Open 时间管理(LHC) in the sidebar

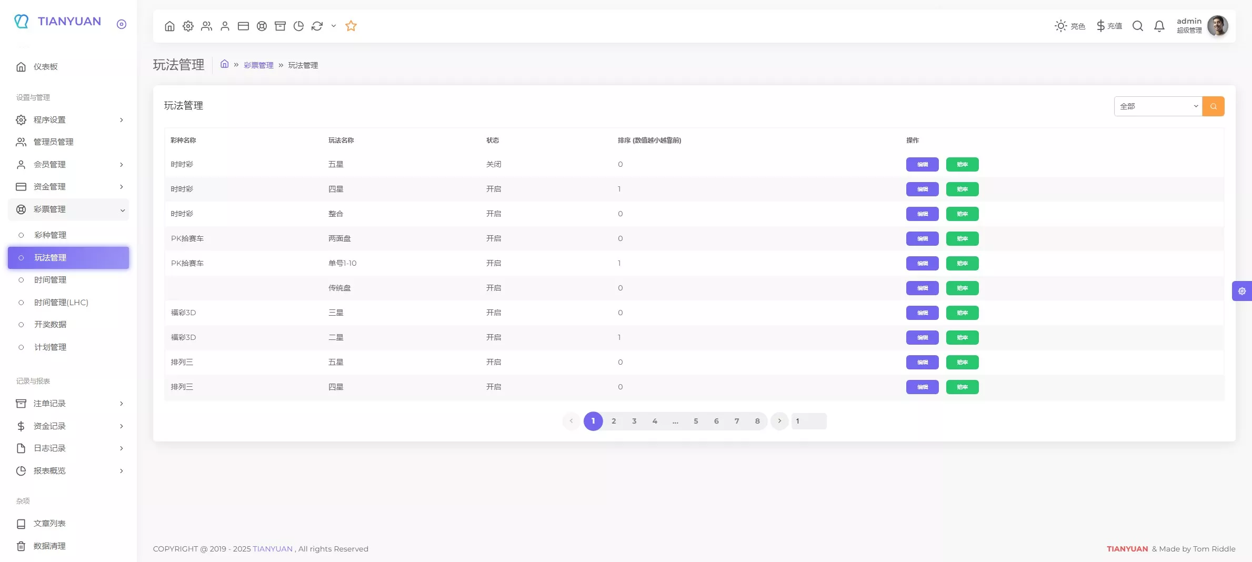pos(61,303)
